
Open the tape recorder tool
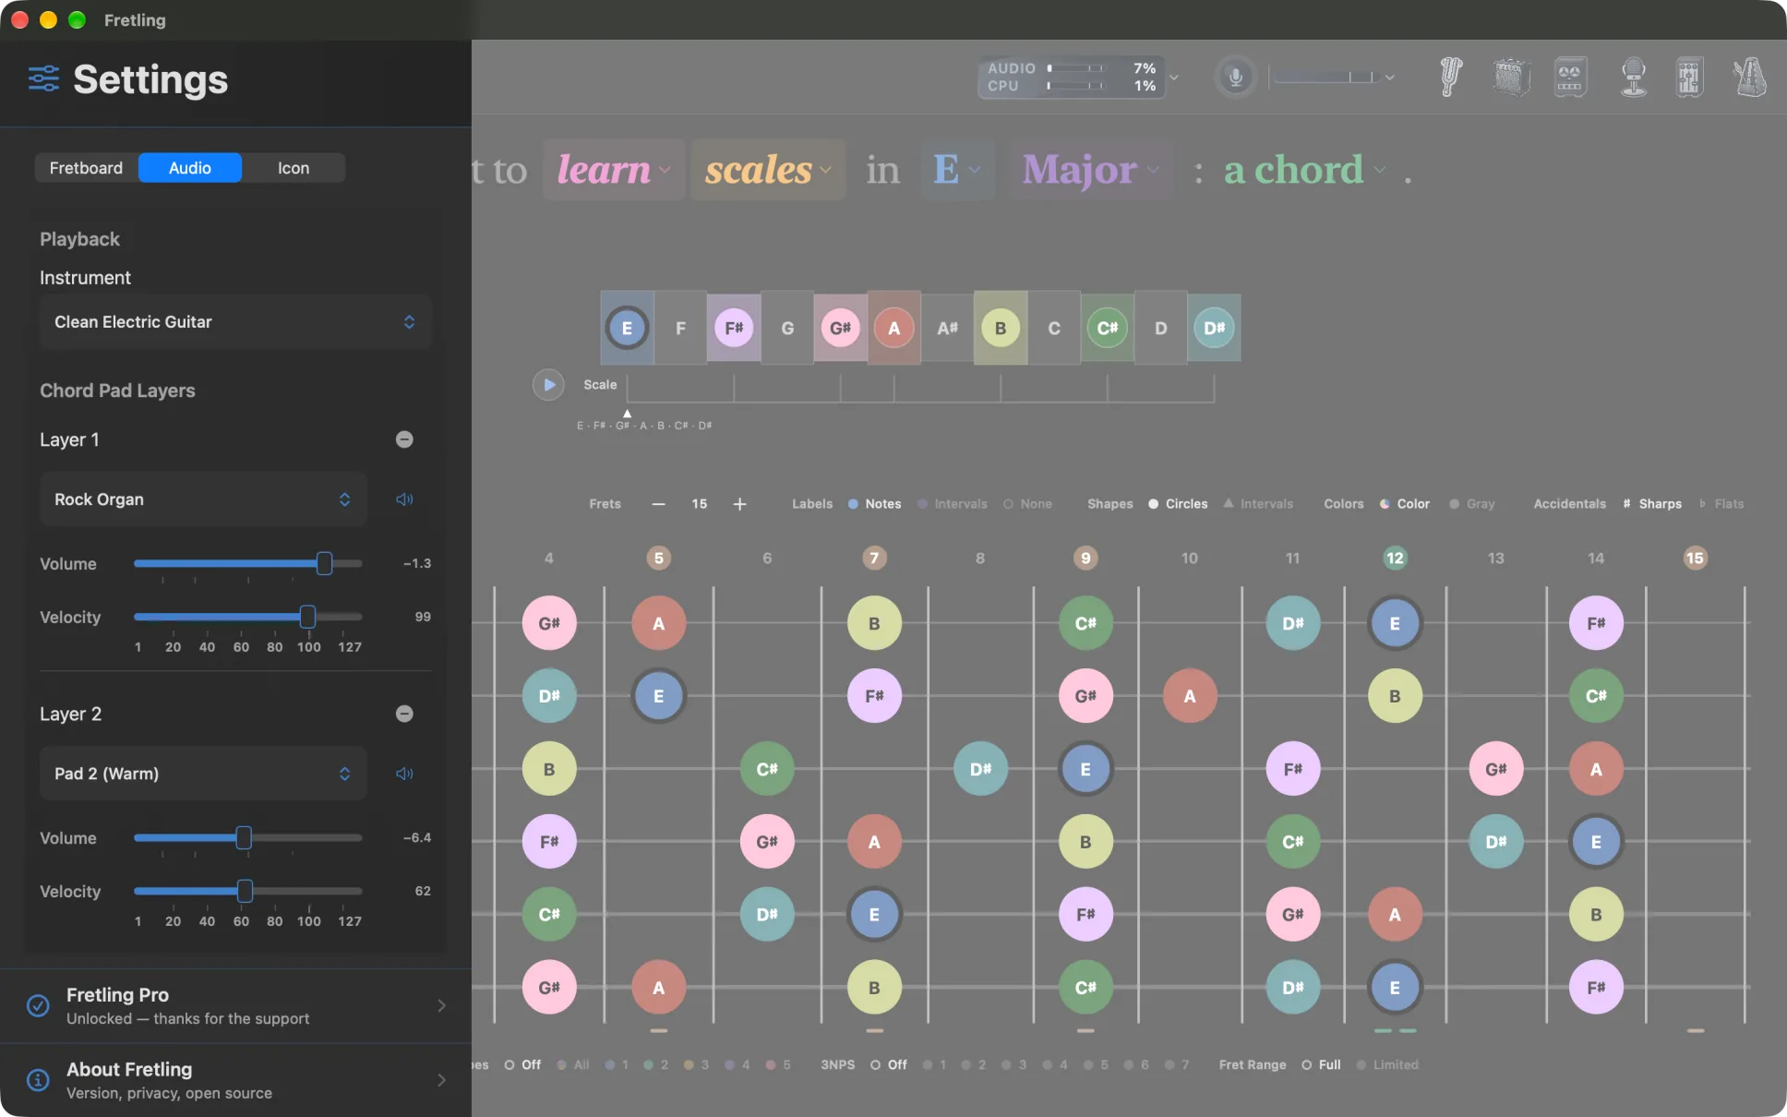pos(1570,77)
